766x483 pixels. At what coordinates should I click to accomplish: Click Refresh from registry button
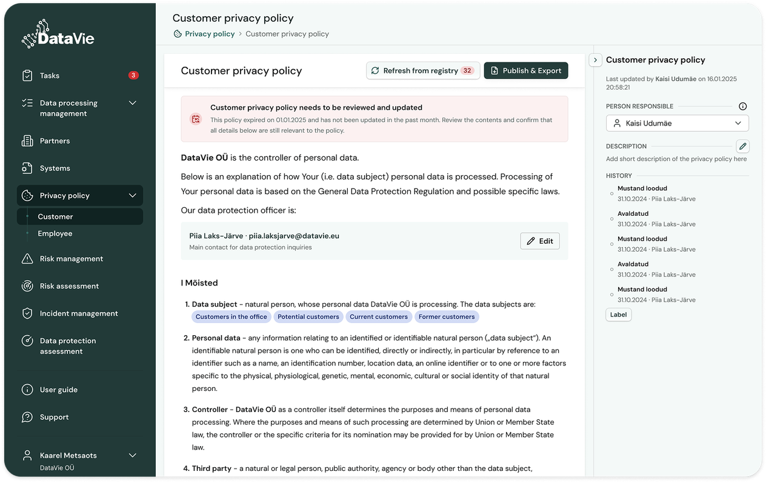click(x=423, y=71)
